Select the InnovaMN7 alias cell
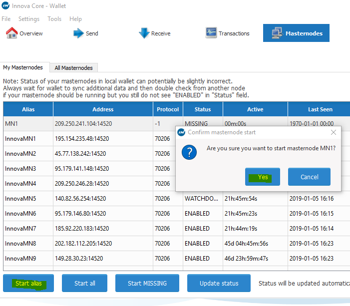The height and width of the screenshot is (306, 350). tap(28, 228)
